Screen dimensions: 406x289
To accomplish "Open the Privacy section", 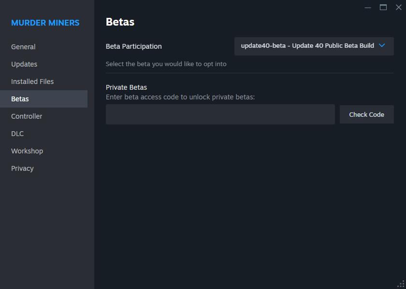I will [22, 168].
